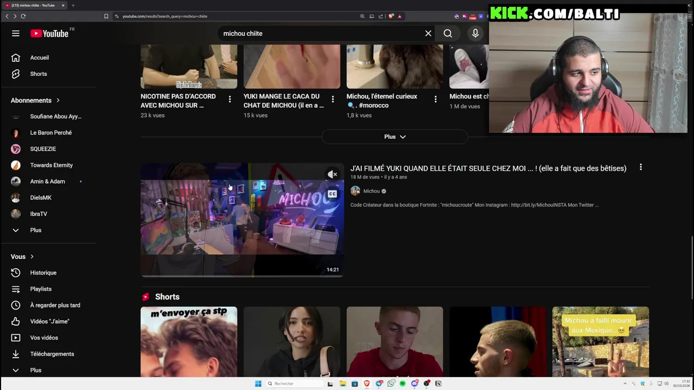Open the J'AI FILMÉ YUKI video title

pos(488,168)
